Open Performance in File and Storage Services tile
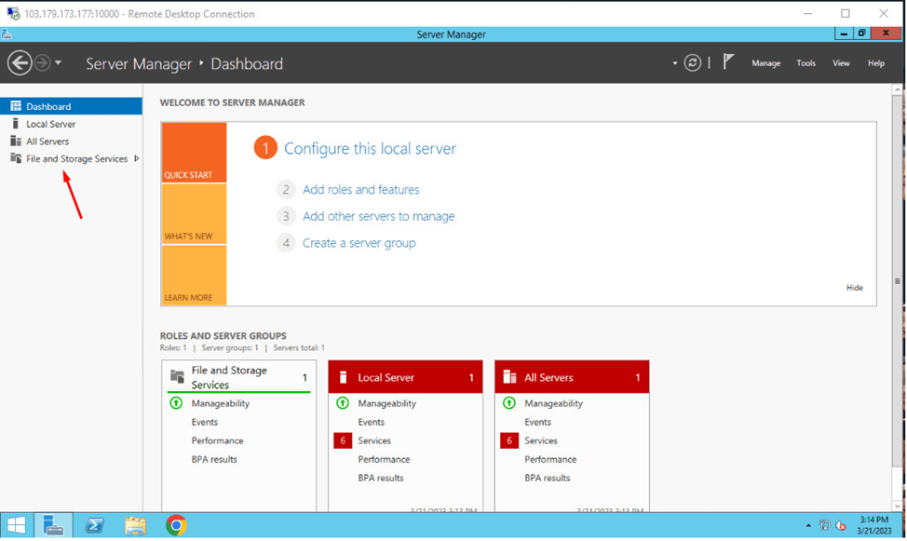This screenshot has width=907, height=541. [x=218, y=440]
